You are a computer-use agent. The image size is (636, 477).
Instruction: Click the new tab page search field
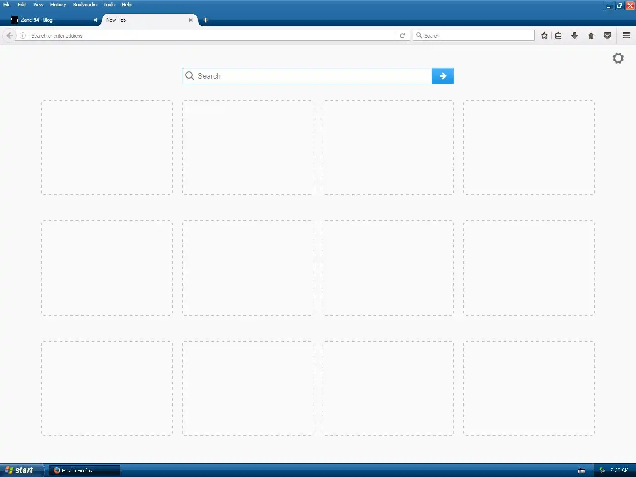[307, 76]
